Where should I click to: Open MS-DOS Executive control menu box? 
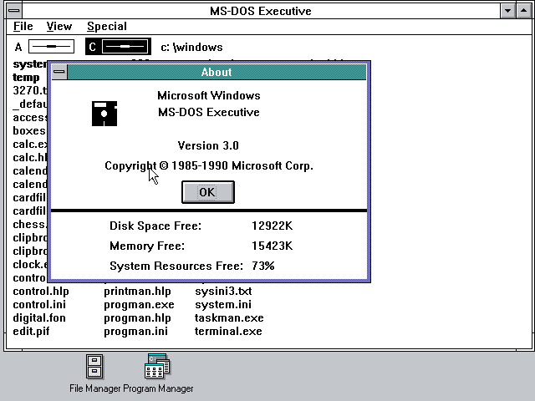pos(14,11)
